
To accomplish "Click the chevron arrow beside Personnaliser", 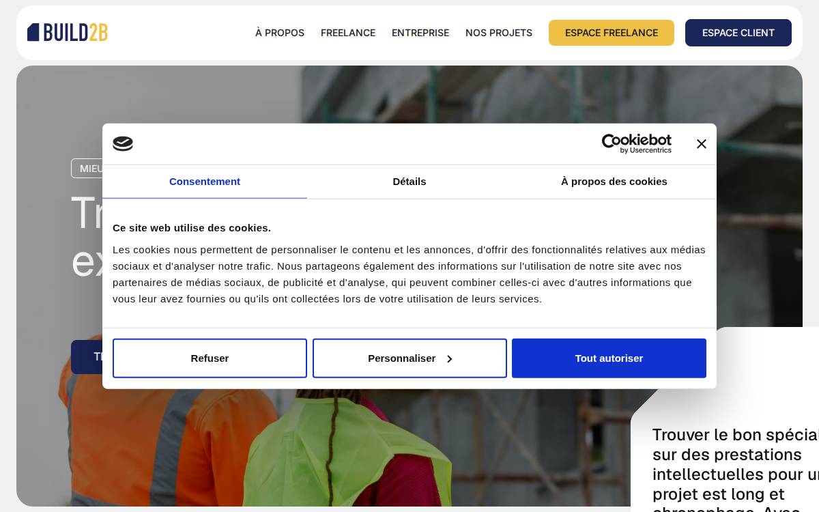I will (x=449, y=359).
